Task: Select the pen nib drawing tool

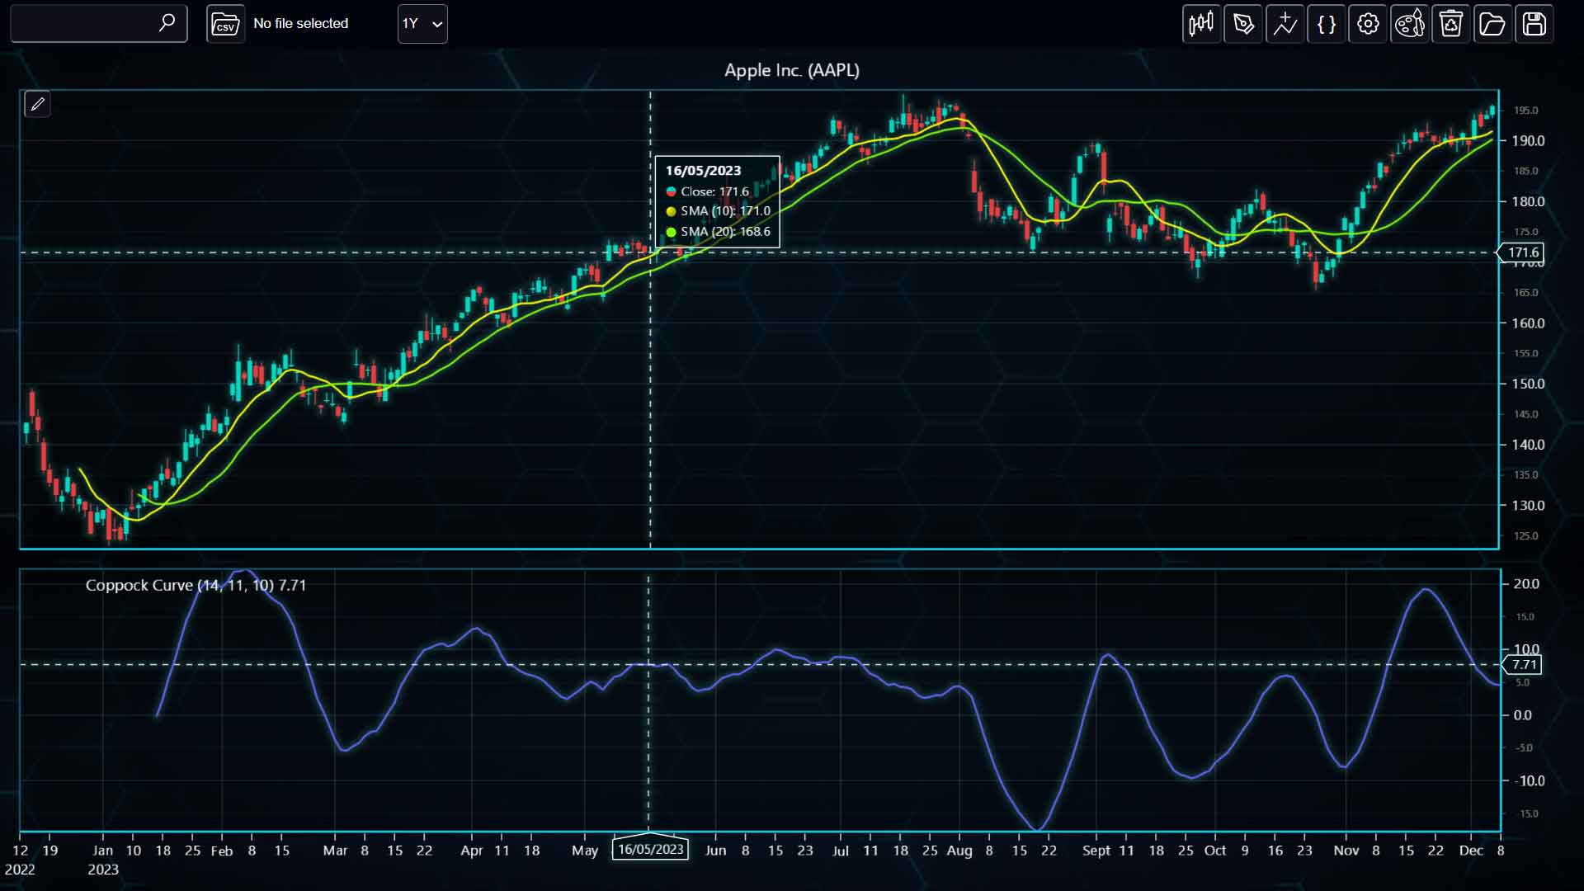Action: tap(1243, 24)
